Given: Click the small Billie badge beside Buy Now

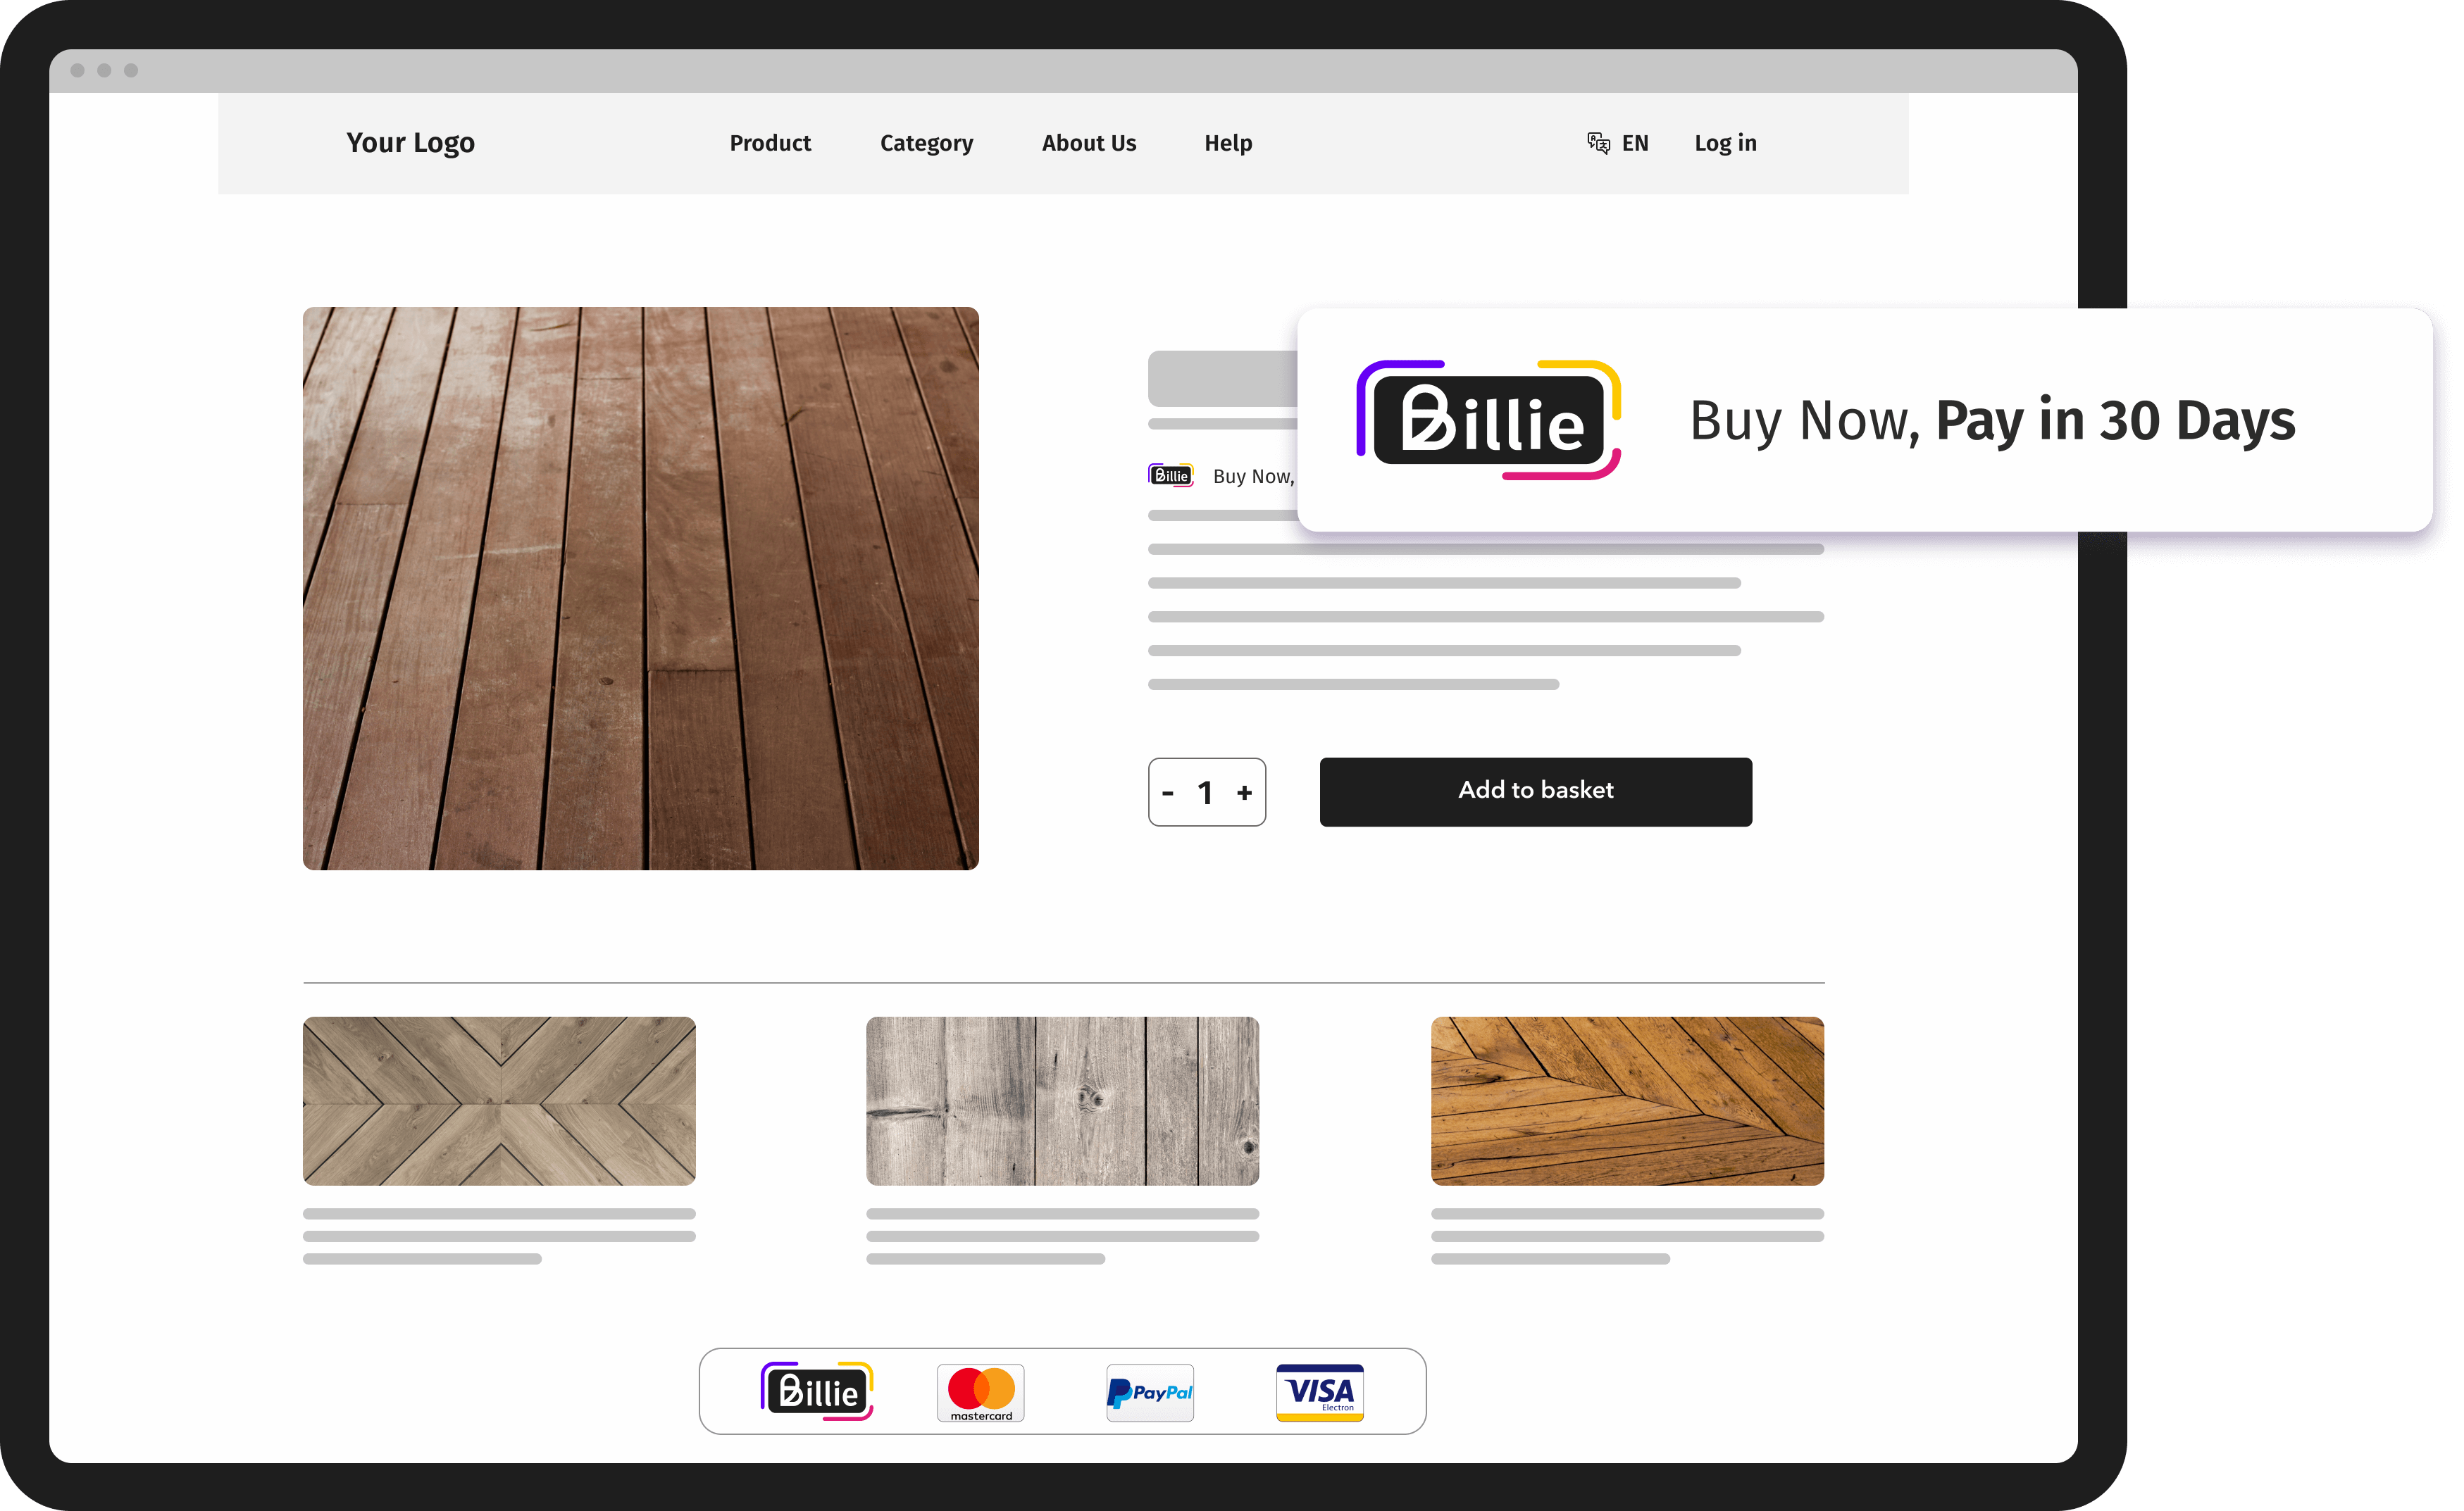Looking at the screenshot, I should pos(1170,476).
